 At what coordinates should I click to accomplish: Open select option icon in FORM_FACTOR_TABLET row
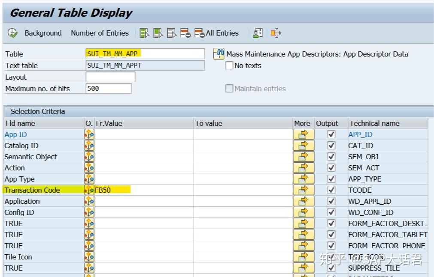(89, 235)
